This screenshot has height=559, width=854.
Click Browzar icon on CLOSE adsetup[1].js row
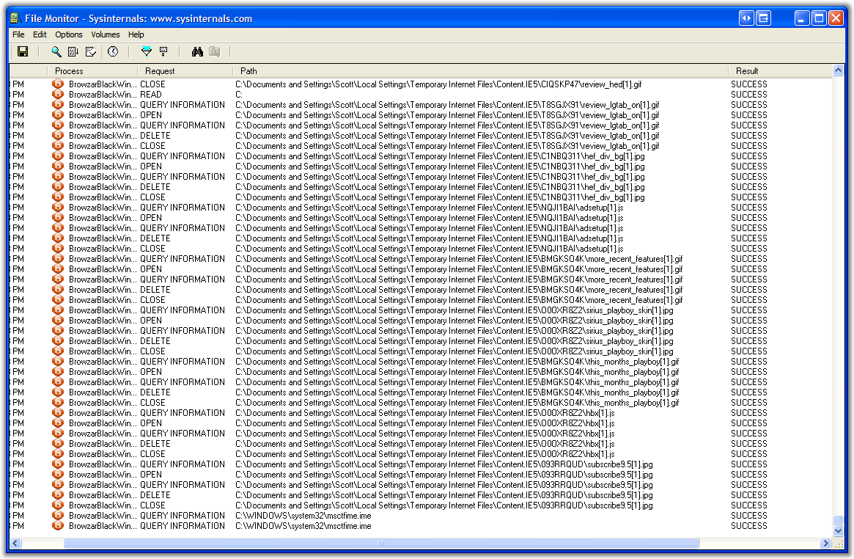pos(58,249)
